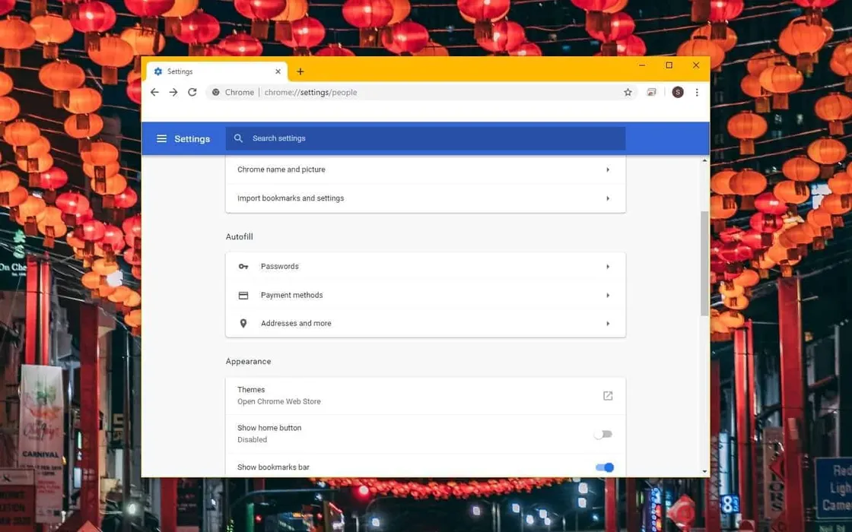Select the Payment methods card icon
852x532 pixels.
click(243, 295)
